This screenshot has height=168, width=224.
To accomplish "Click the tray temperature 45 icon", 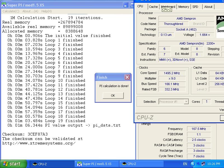I will point(198,164).
